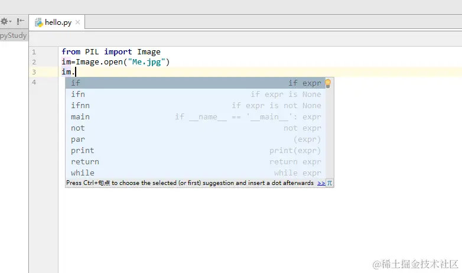Click the collapse panel icon

coord(20,21)
